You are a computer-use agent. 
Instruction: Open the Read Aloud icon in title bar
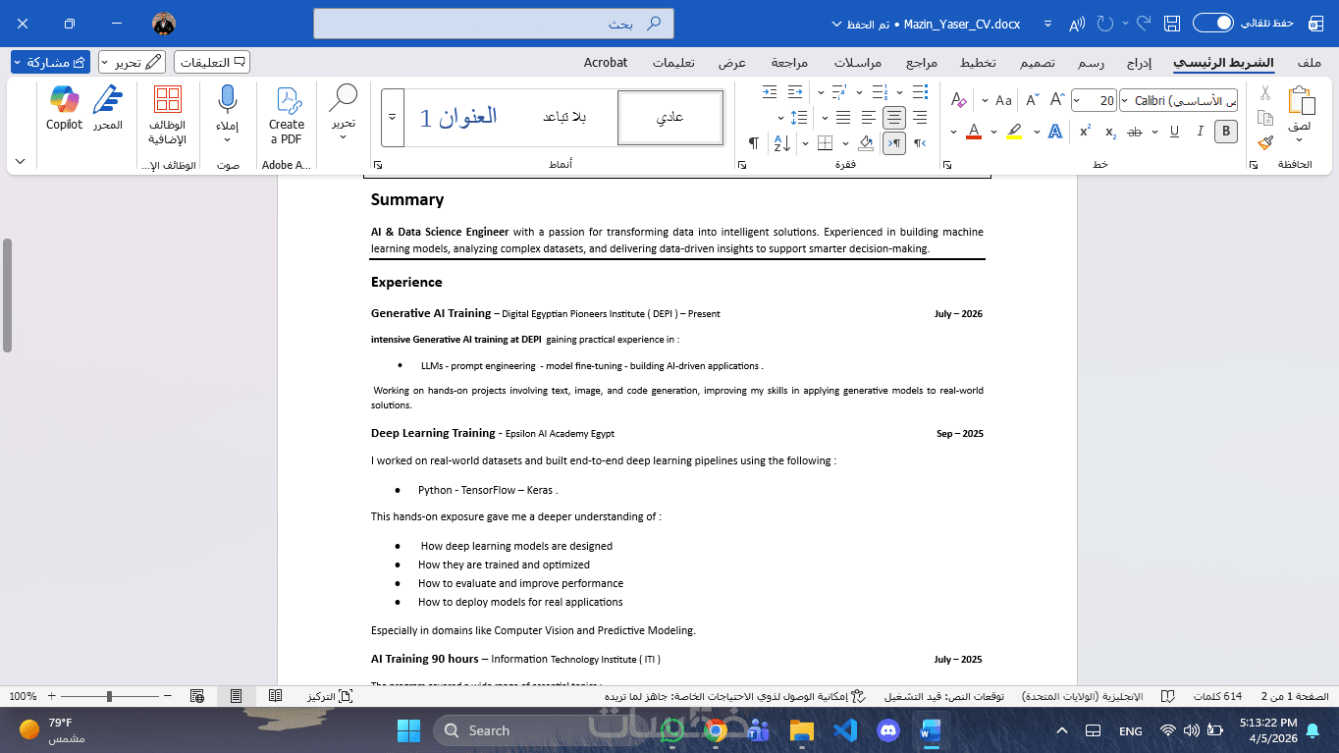pyautogui.click(x=1077, y=23)
